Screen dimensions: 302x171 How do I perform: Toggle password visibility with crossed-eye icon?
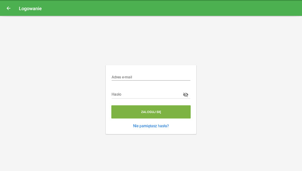[x=185, y=95]
